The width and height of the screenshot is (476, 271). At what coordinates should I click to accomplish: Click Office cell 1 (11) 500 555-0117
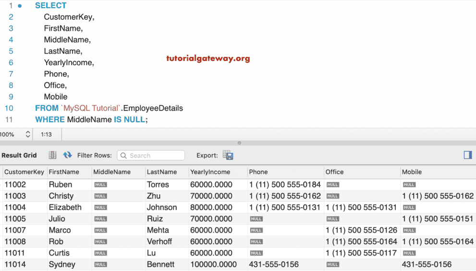coord(361,253)
